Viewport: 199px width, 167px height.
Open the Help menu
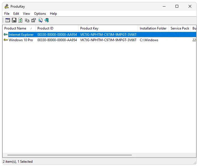point(53,14)
